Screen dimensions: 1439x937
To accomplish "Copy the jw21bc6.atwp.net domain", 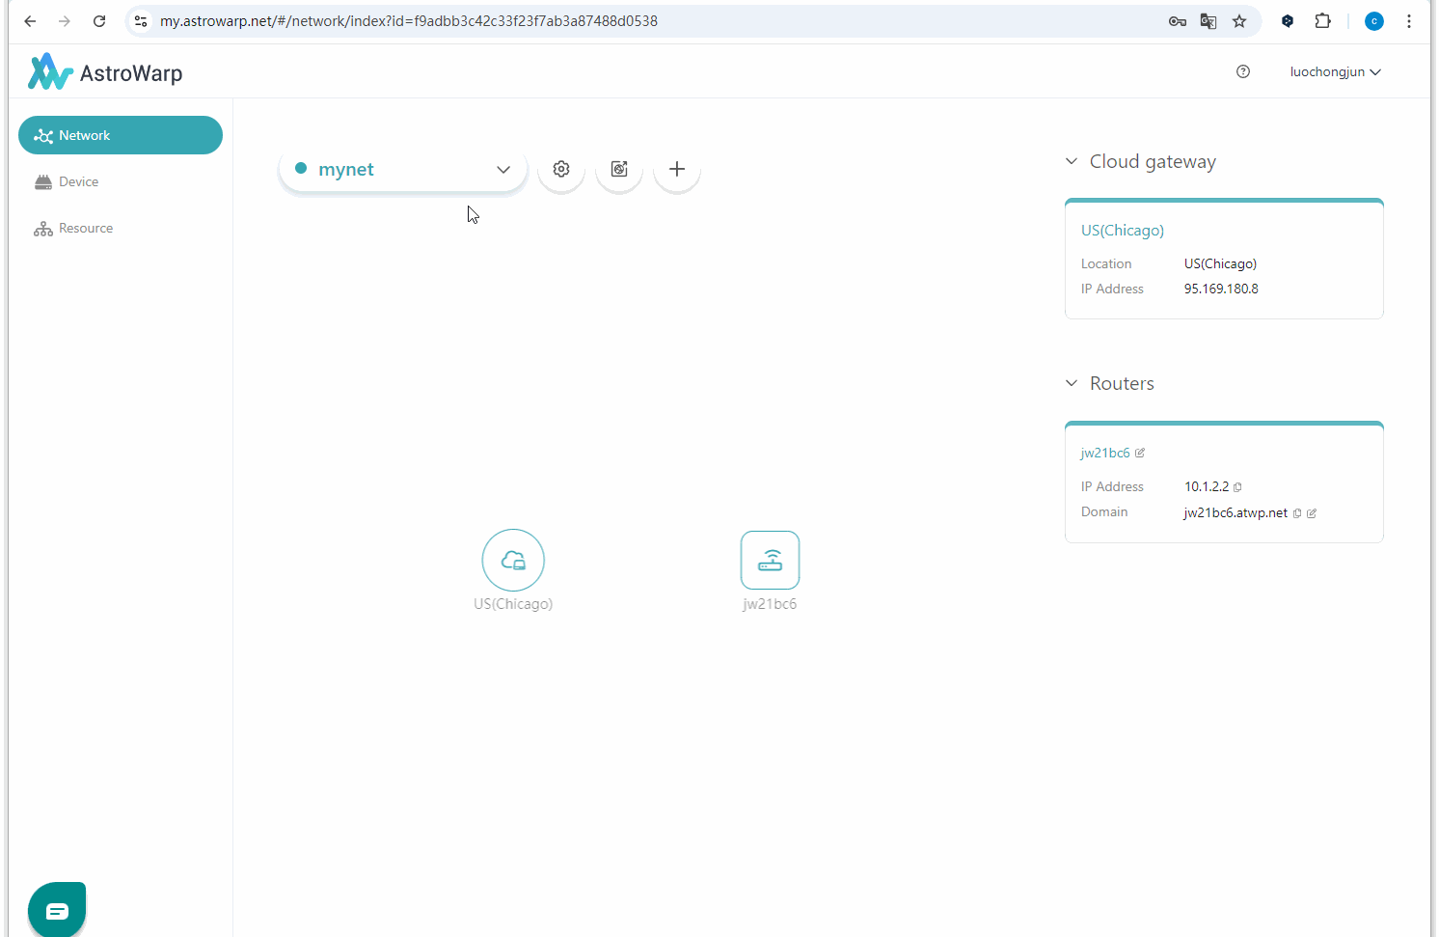I will pos(1297,513).
